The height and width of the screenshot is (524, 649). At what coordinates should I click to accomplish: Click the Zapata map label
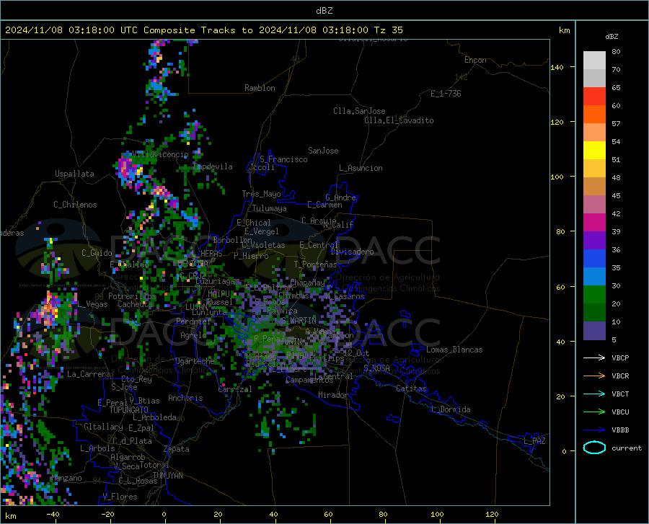177,449
